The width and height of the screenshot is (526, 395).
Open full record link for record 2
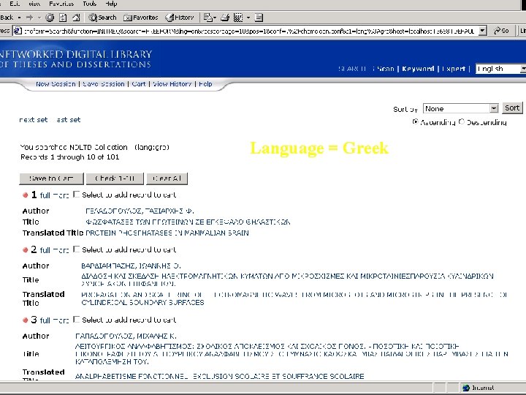[54, 250]
